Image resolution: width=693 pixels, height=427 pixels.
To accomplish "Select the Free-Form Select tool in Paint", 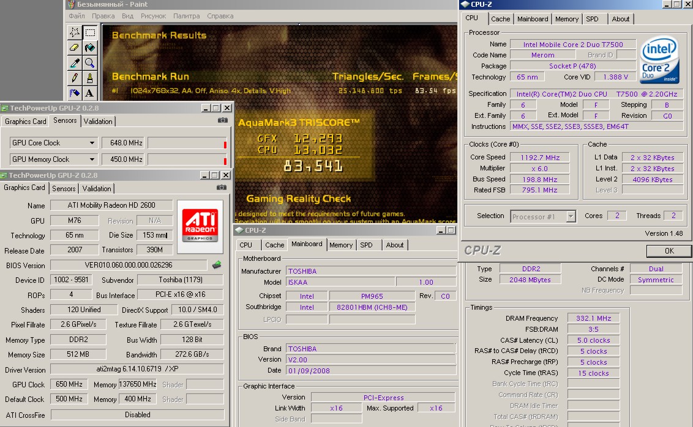I will click(x=74, y=32).
